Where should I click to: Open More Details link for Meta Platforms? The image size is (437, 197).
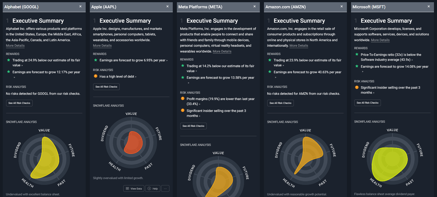(222, 51)
